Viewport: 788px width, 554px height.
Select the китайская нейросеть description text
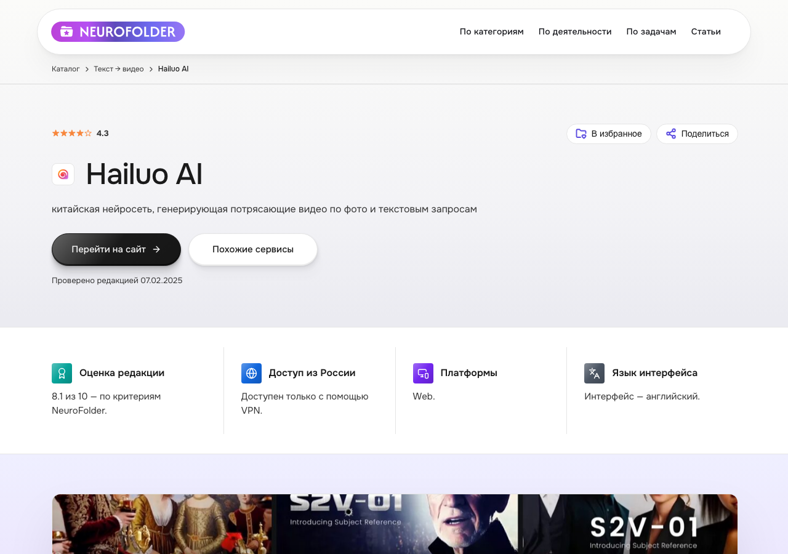[264, 209]
